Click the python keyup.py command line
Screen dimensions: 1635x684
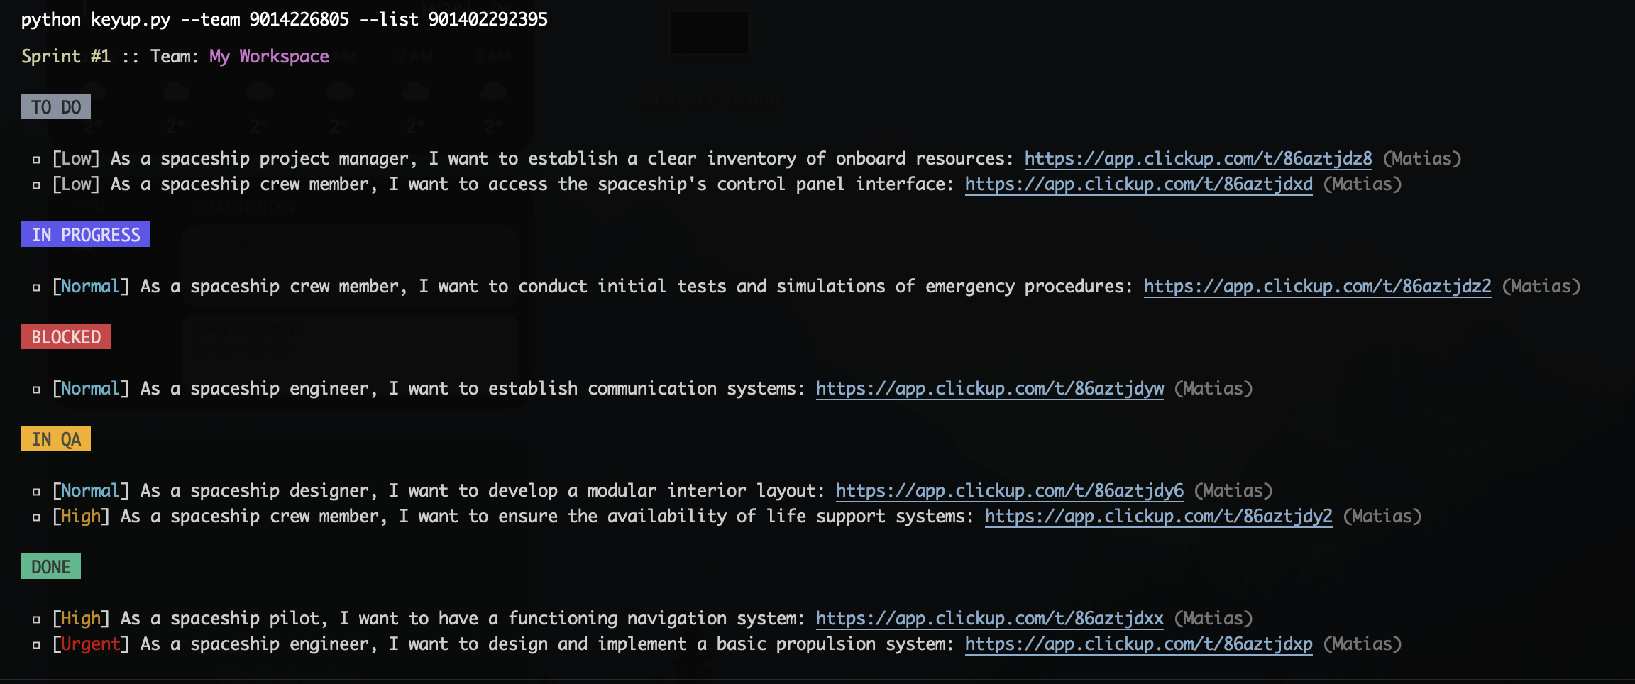[x=284, y=19]
